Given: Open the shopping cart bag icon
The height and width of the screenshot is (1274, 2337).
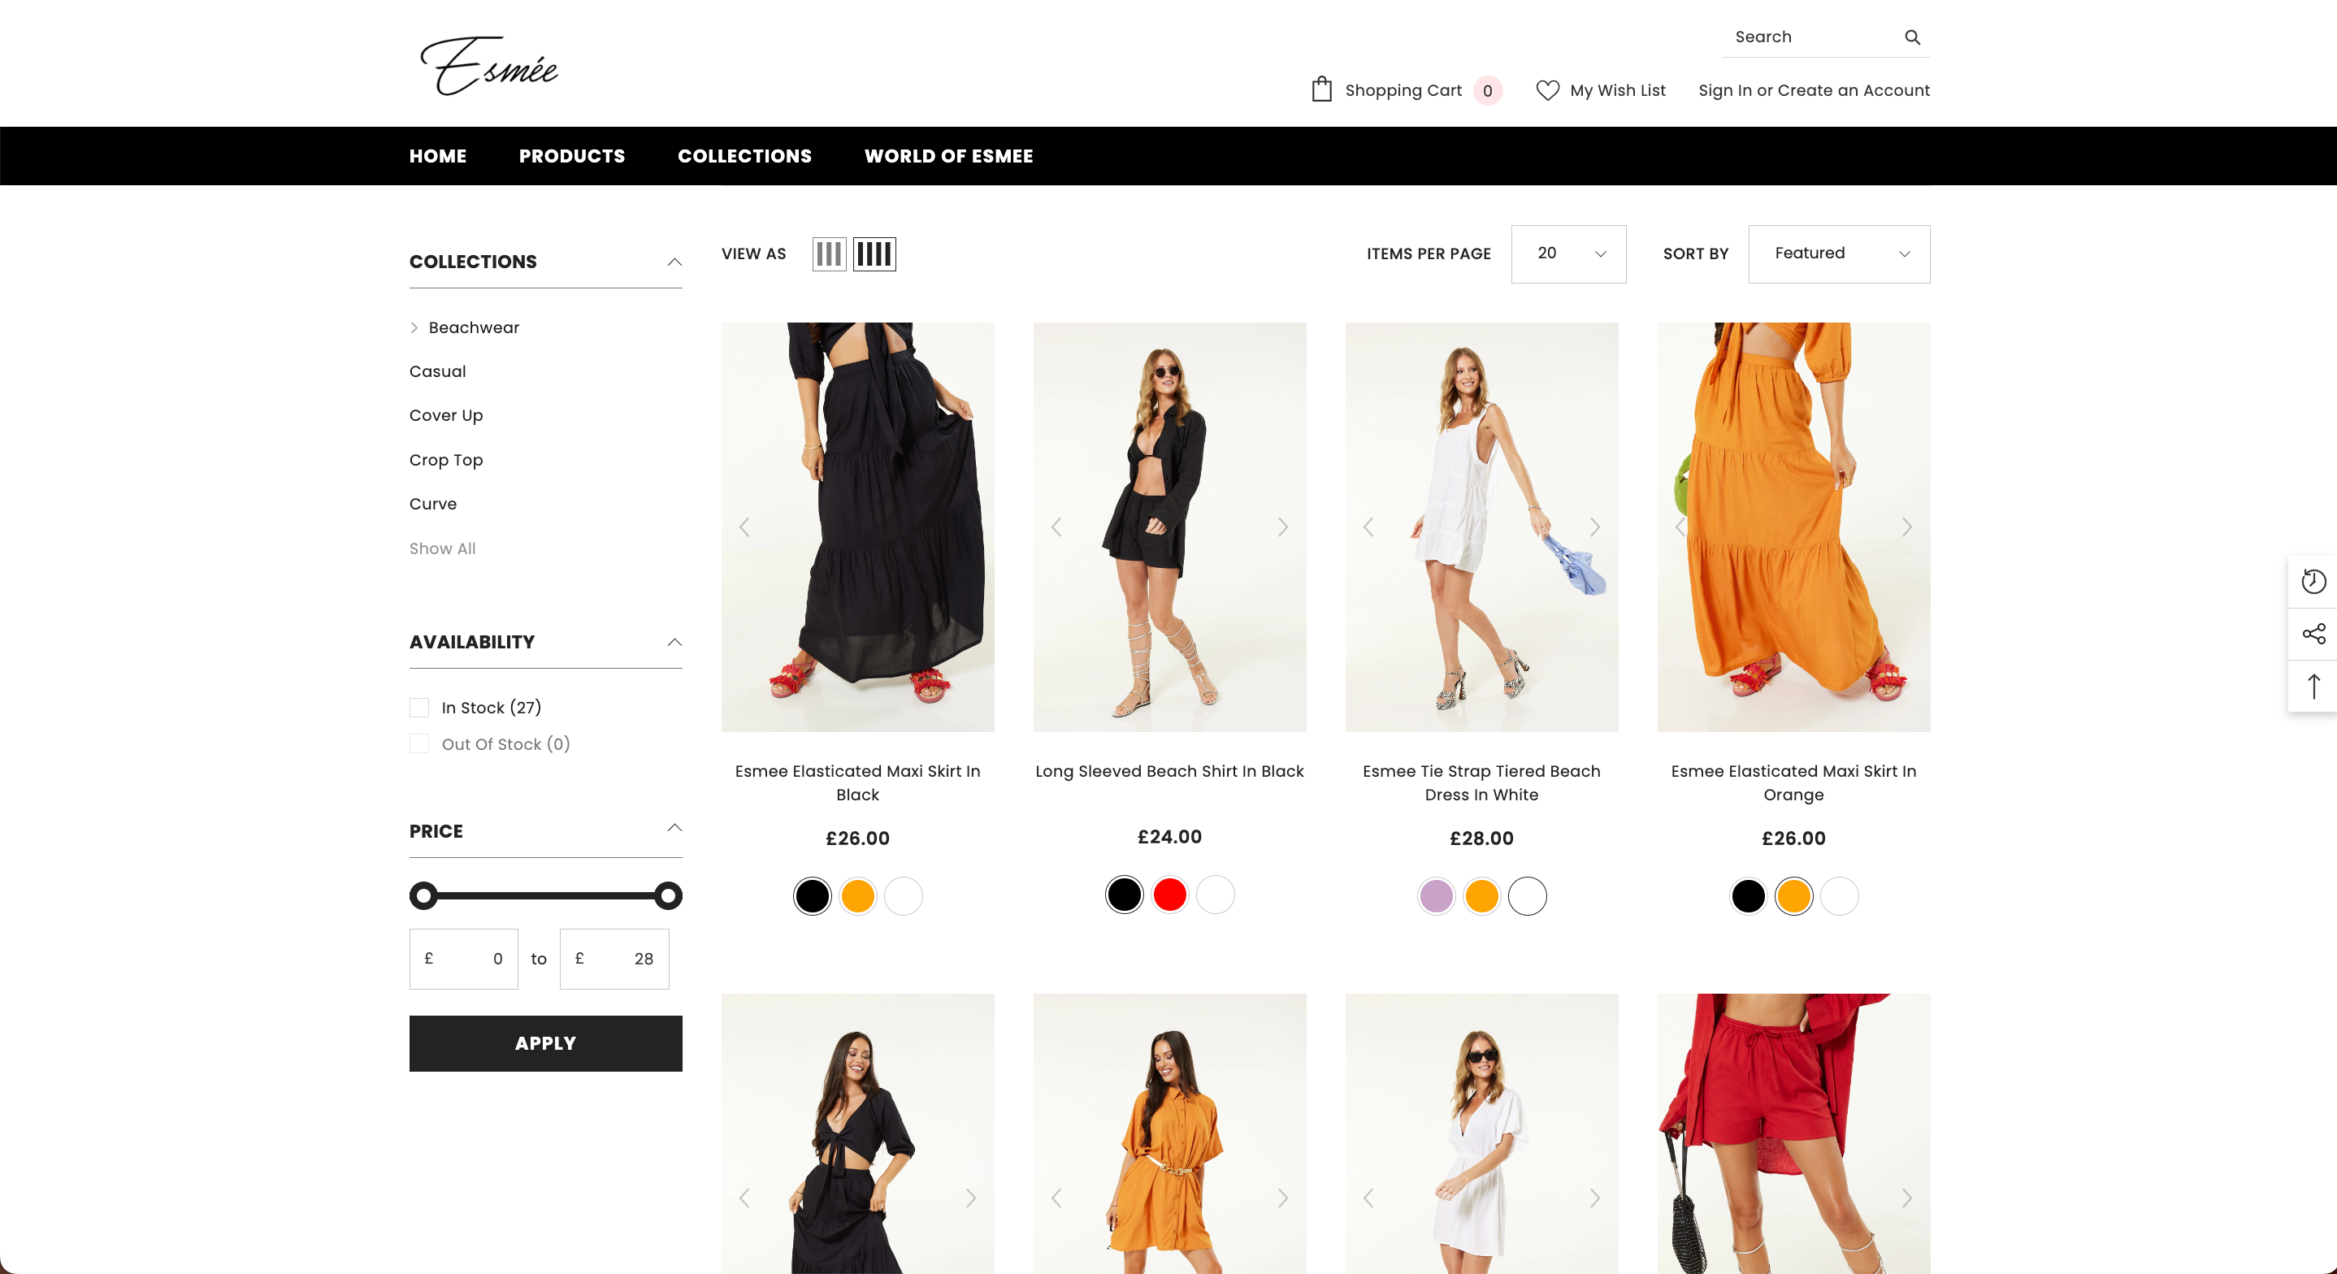Looking at the screenshot, I should (x=1322, y=89).
